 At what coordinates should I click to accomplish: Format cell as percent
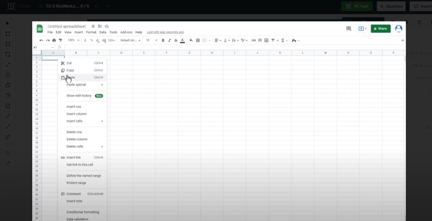tap(92, 40)
